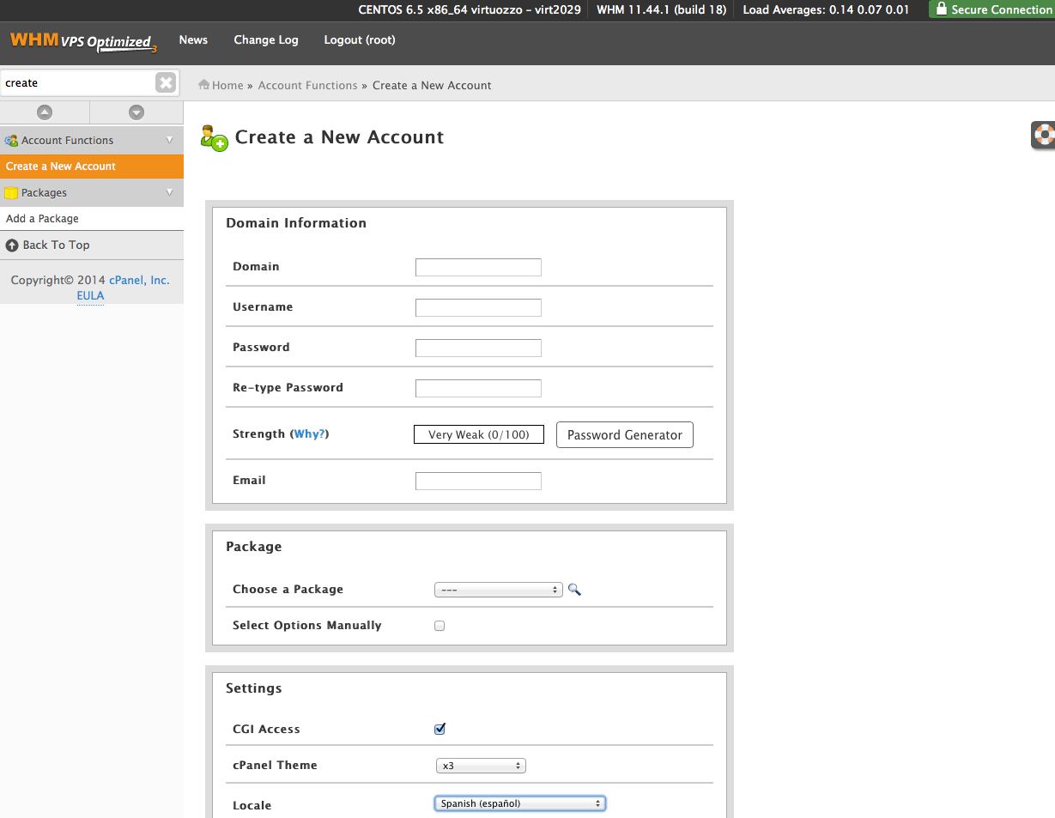Click the Home icon in breadcrumb
This screenshot has width=1055, height=818.
pos(204,85)
